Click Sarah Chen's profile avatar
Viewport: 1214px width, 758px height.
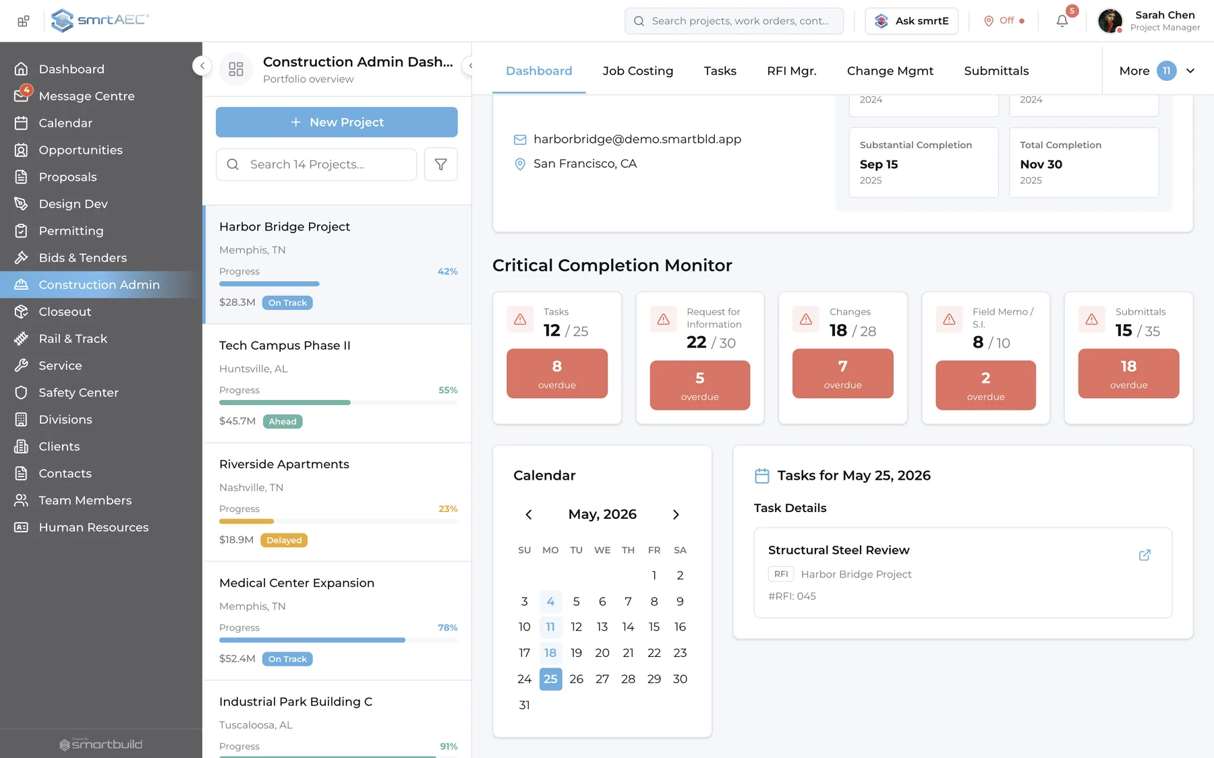pyautogui.click(x=1109, y=21)
